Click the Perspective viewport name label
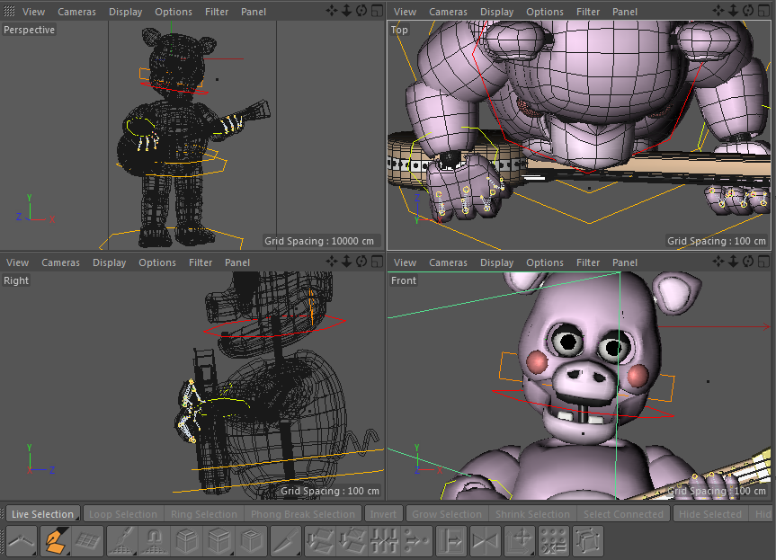776x560 pixels. pyautogui.click(x=29, y=30)
